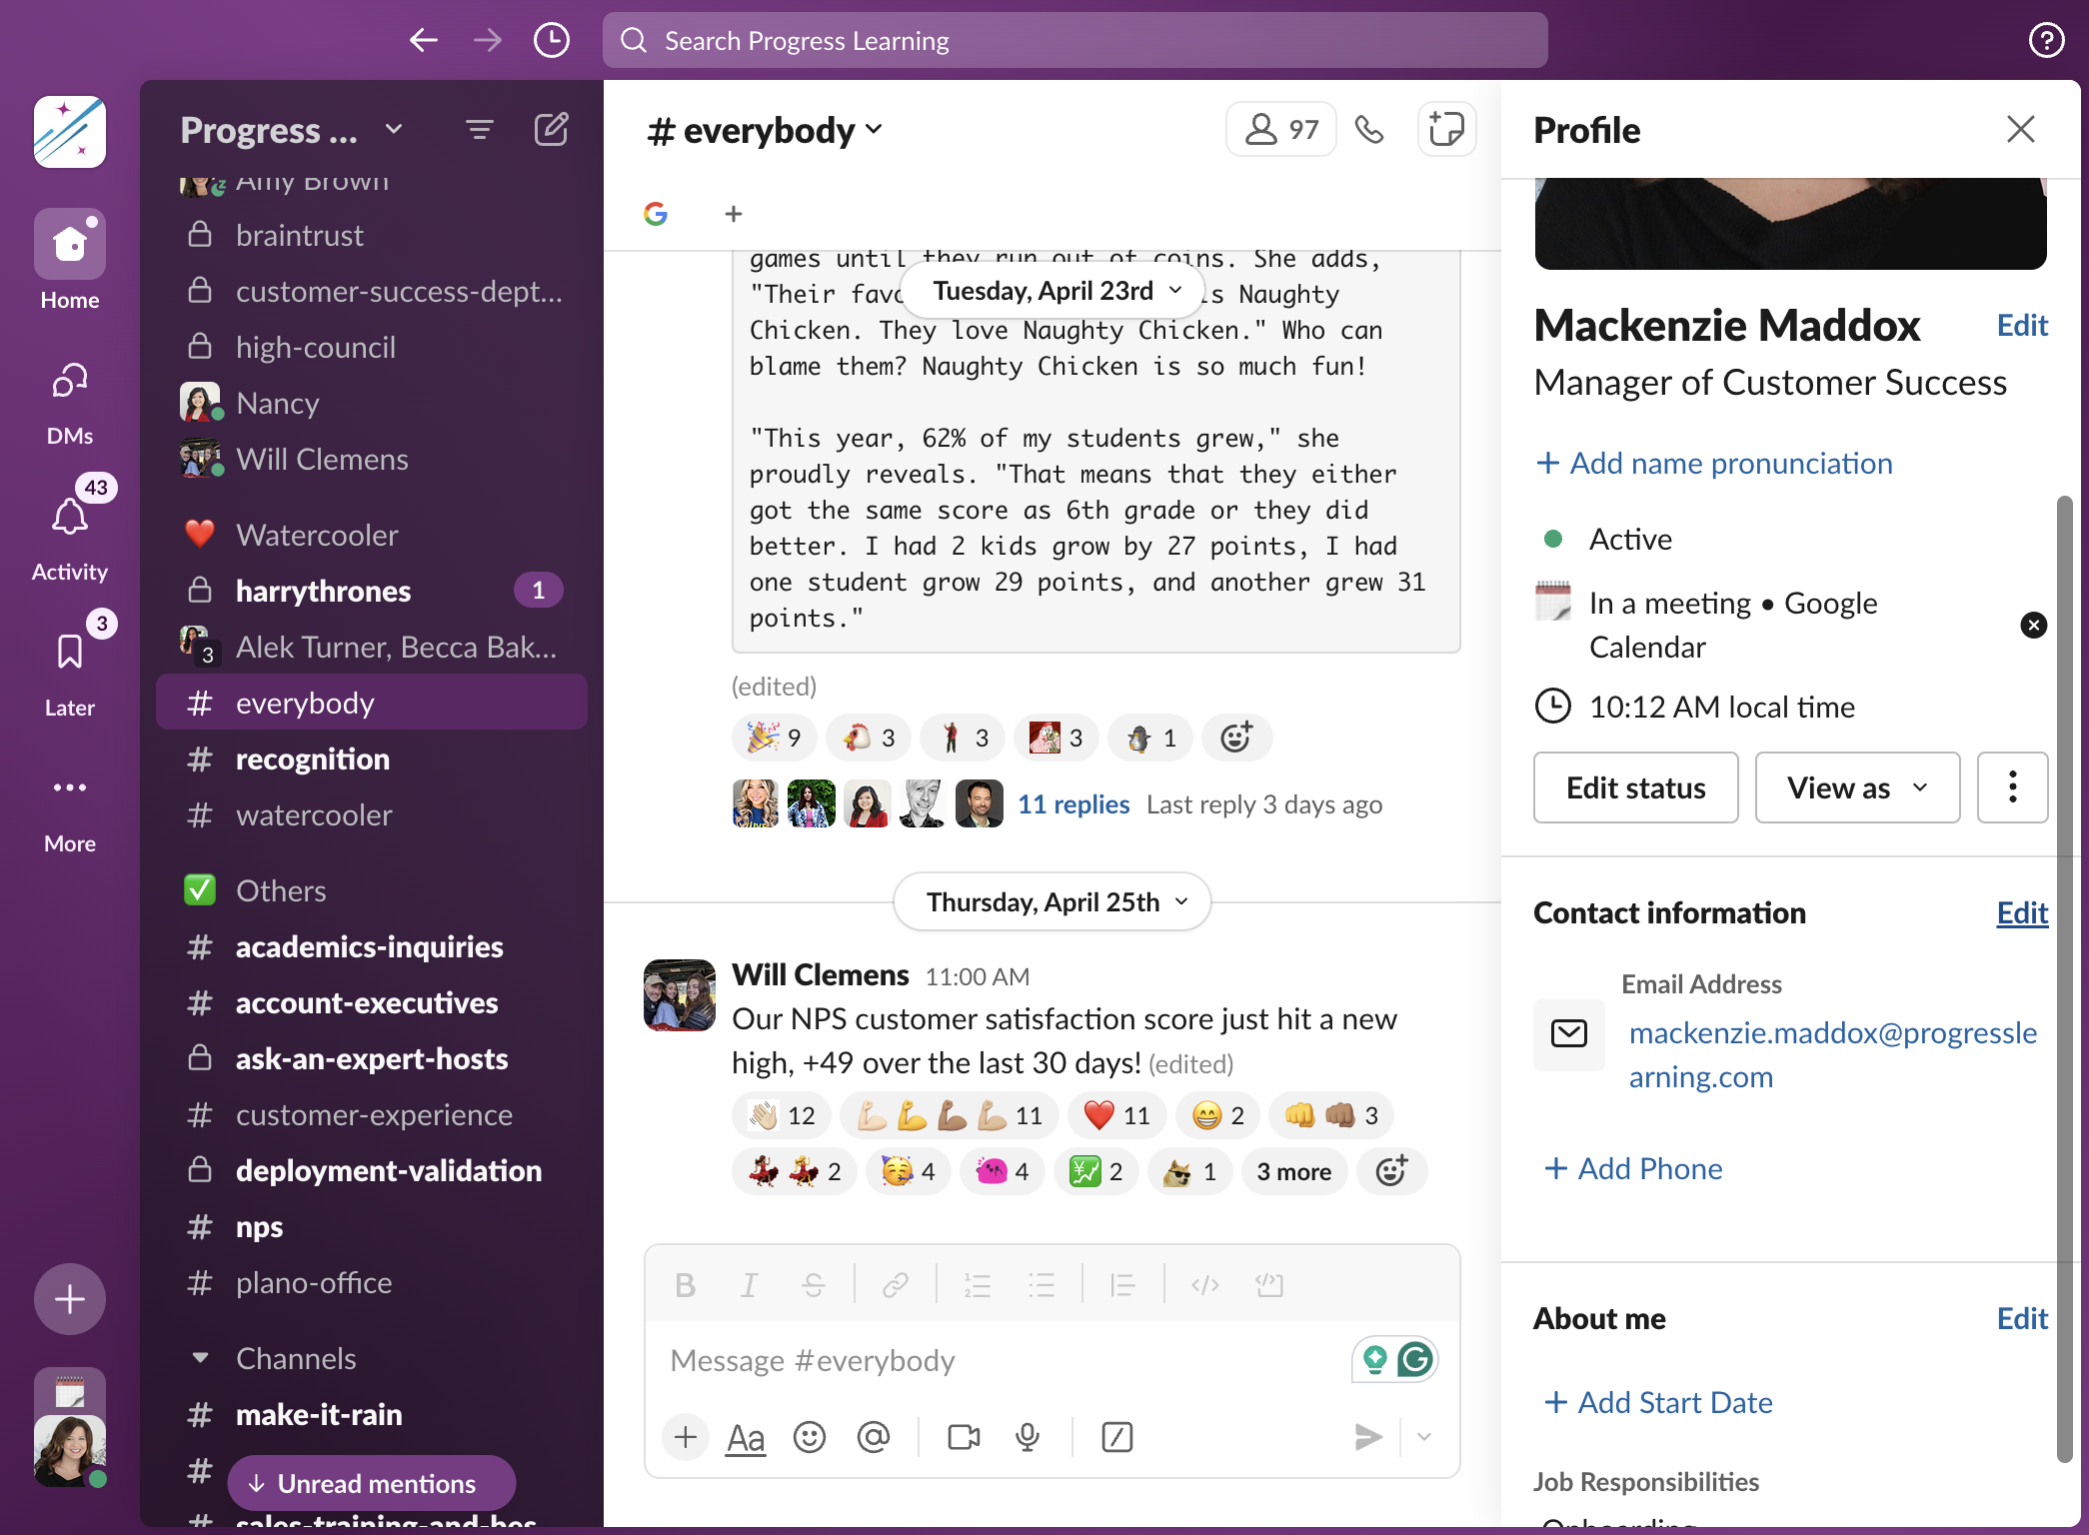The width and height of the screenshot is (2089, 1535).
Task: Open the Google bookmark icon
Action: coord(656,213)
